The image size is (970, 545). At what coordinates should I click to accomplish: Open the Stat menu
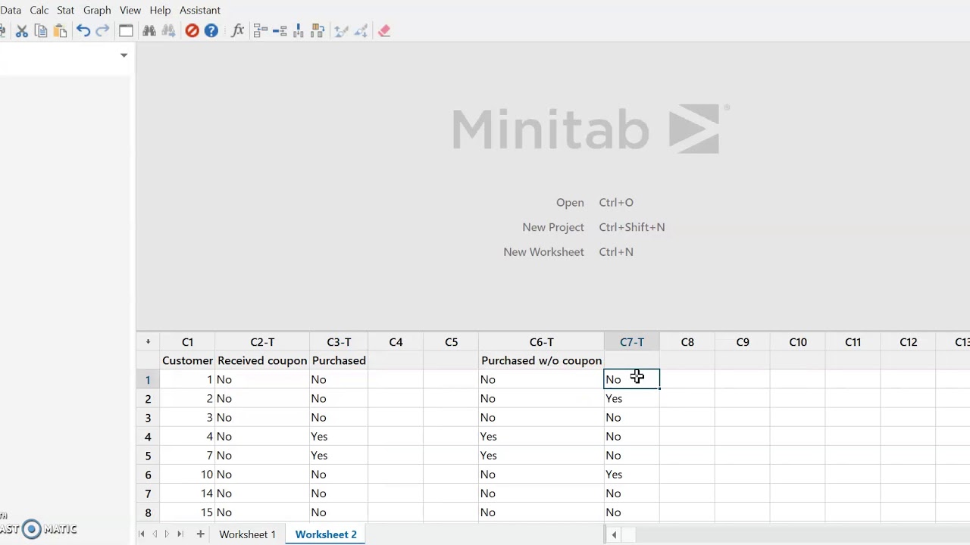65,10
